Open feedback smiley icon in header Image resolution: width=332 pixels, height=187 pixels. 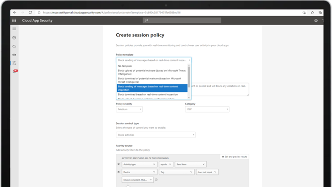[316, 21]
